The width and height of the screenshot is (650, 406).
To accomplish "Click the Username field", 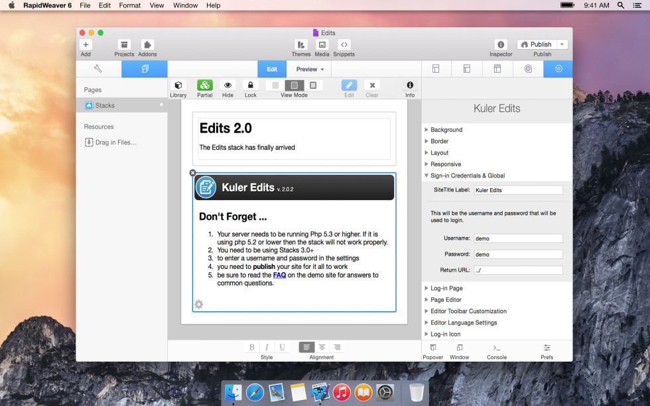I will point(518,238).
